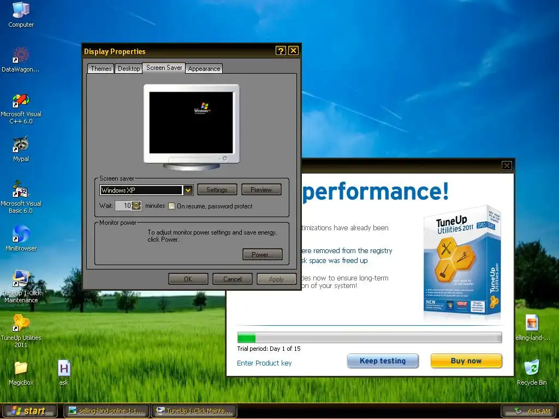Image resolution: width=559 pixels, height=419 pixels.
Task: Click the system tray icon beside clock
Action: click(x=518, y=411)
